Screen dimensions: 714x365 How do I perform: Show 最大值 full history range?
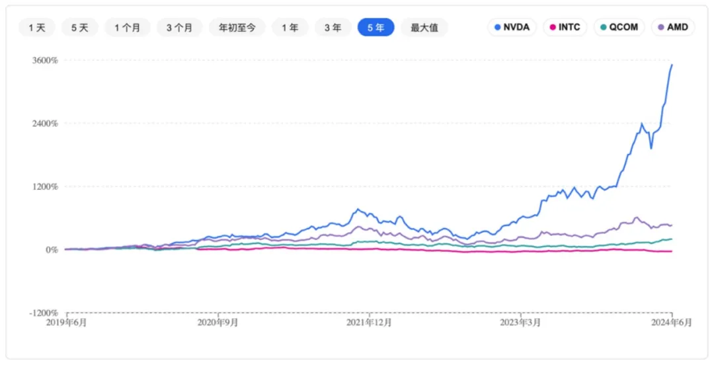coord(424,28)
